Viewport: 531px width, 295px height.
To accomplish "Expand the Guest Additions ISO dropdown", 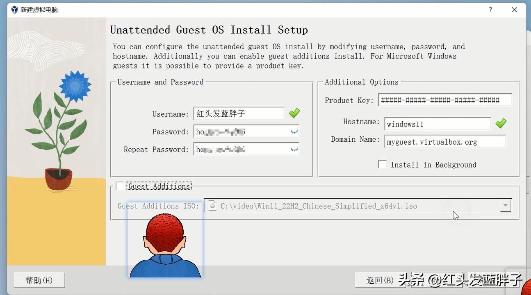I will point(505,206).
